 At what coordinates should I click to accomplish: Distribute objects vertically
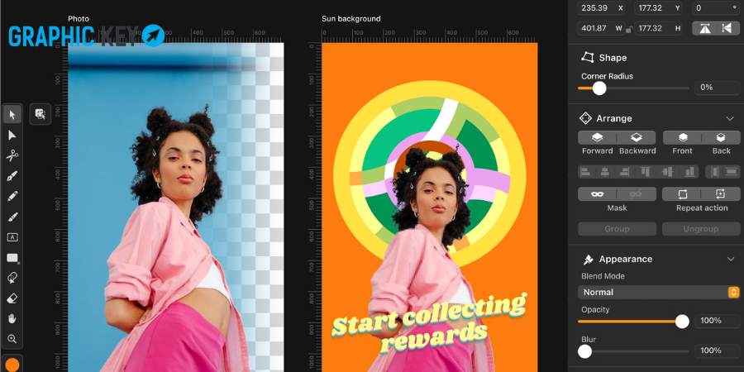(732, 172)
